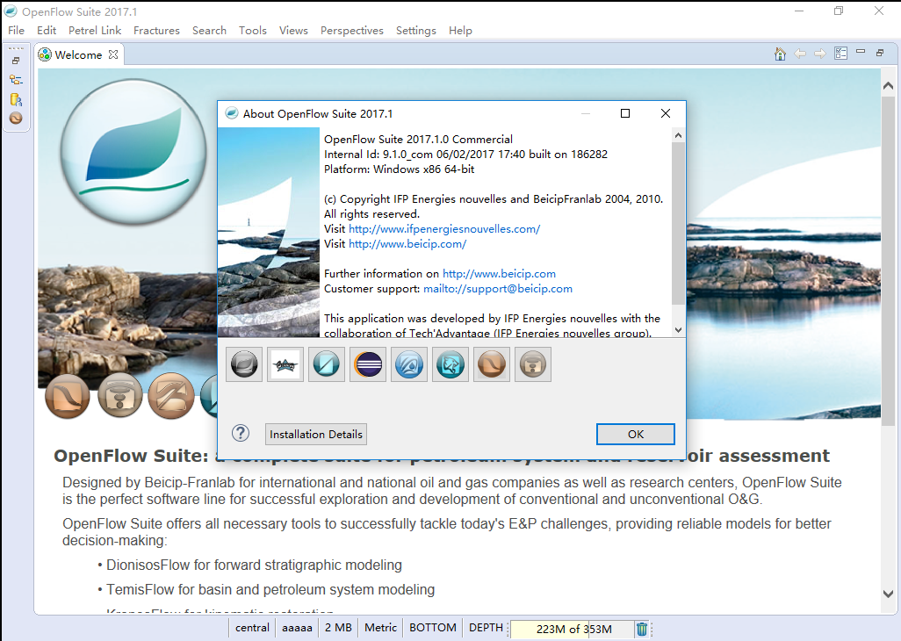
Task: Click the teal lion-head plugin icon in About dialog
Action: coord(450,364)
